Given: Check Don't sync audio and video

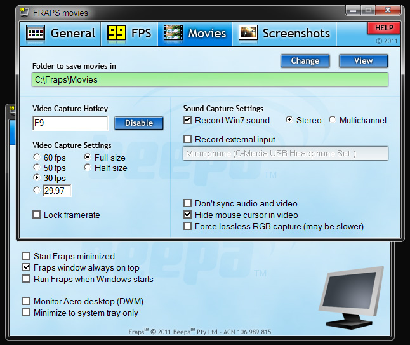Looking at the screenshot, I should point(187,203).
